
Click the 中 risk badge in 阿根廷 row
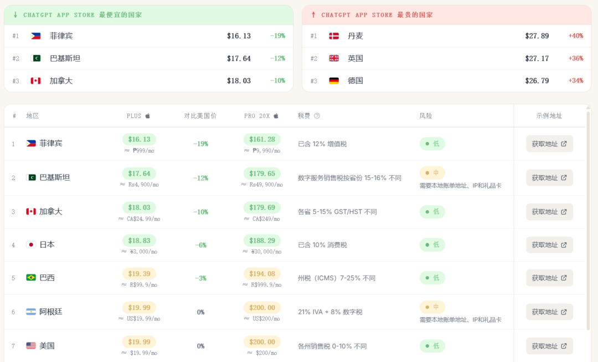coord(432,307)
